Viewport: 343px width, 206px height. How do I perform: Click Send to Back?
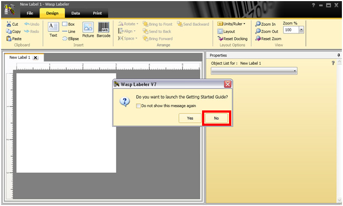[157, 31]
